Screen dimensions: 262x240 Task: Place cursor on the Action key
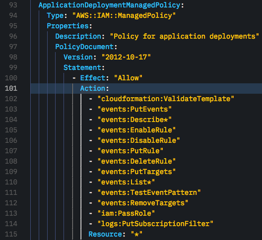tap(93, 88)
